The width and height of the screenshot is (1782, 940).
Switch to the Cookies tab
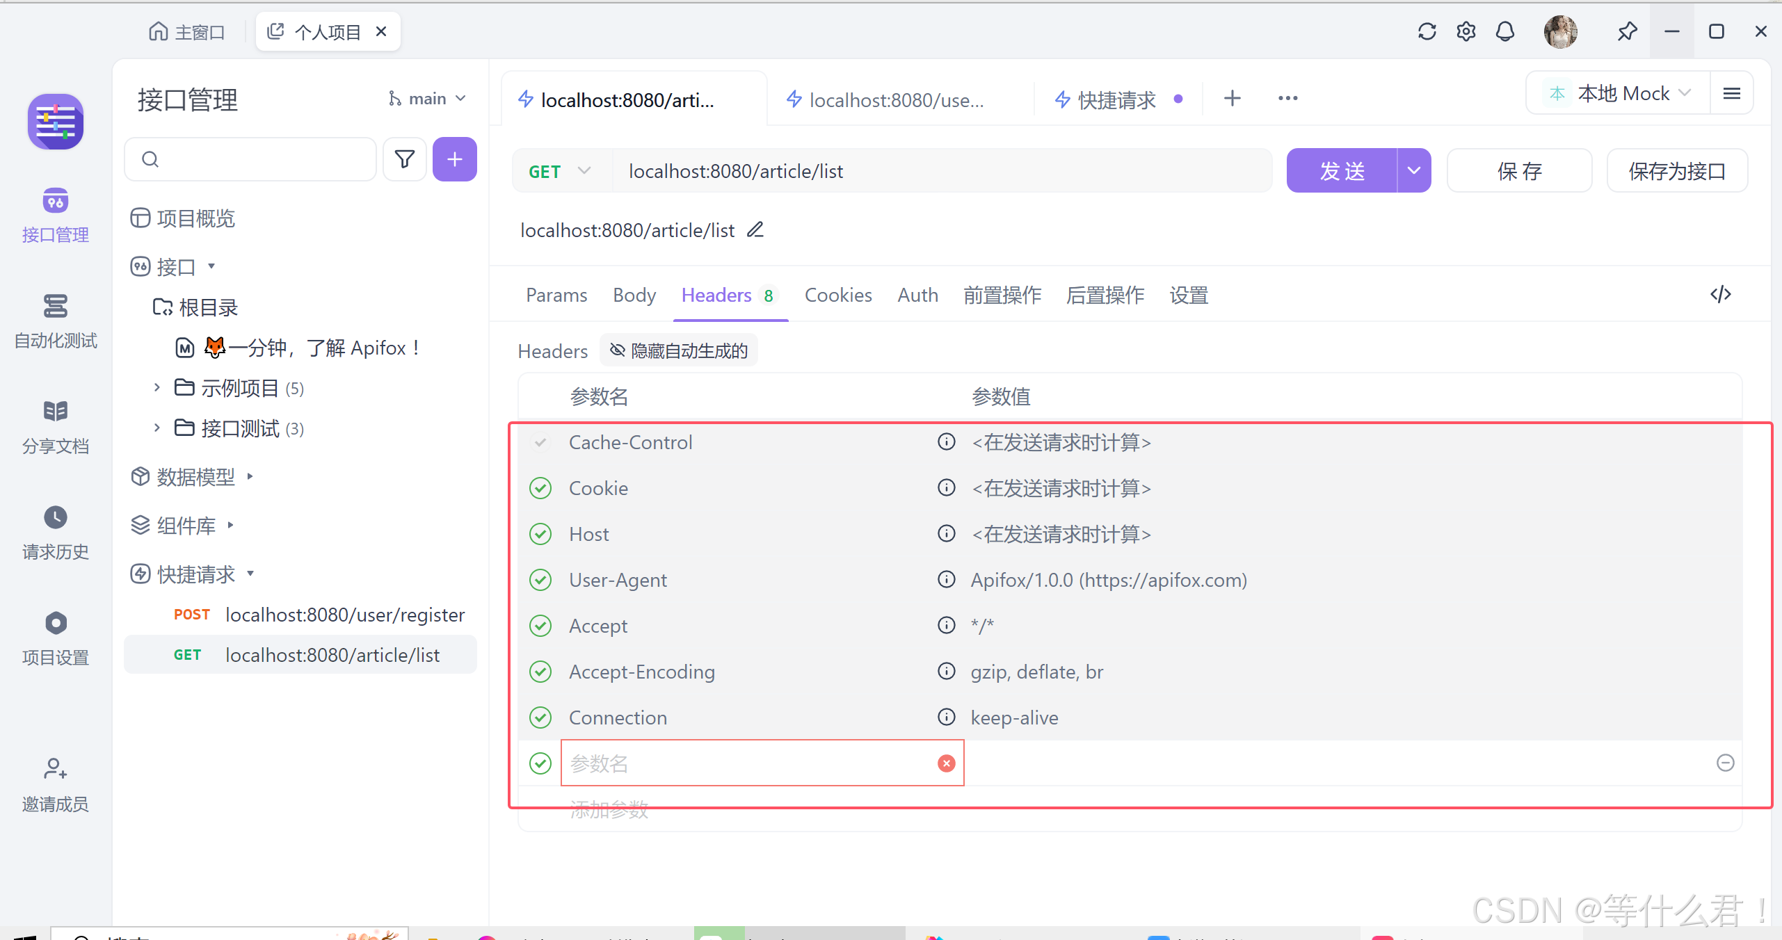(x=837, y=295)
